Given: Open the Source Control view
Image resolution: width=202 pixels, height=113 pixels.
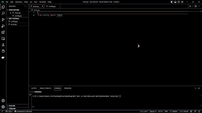Looking at the screenshot, I should coord(3,19).
